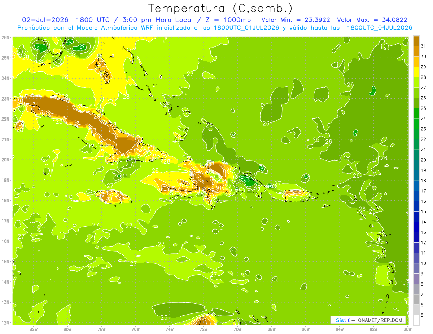Click the "24N" latitude axis label
The height and width of the screenshot is (334, 433).
[x=6, y=78]
